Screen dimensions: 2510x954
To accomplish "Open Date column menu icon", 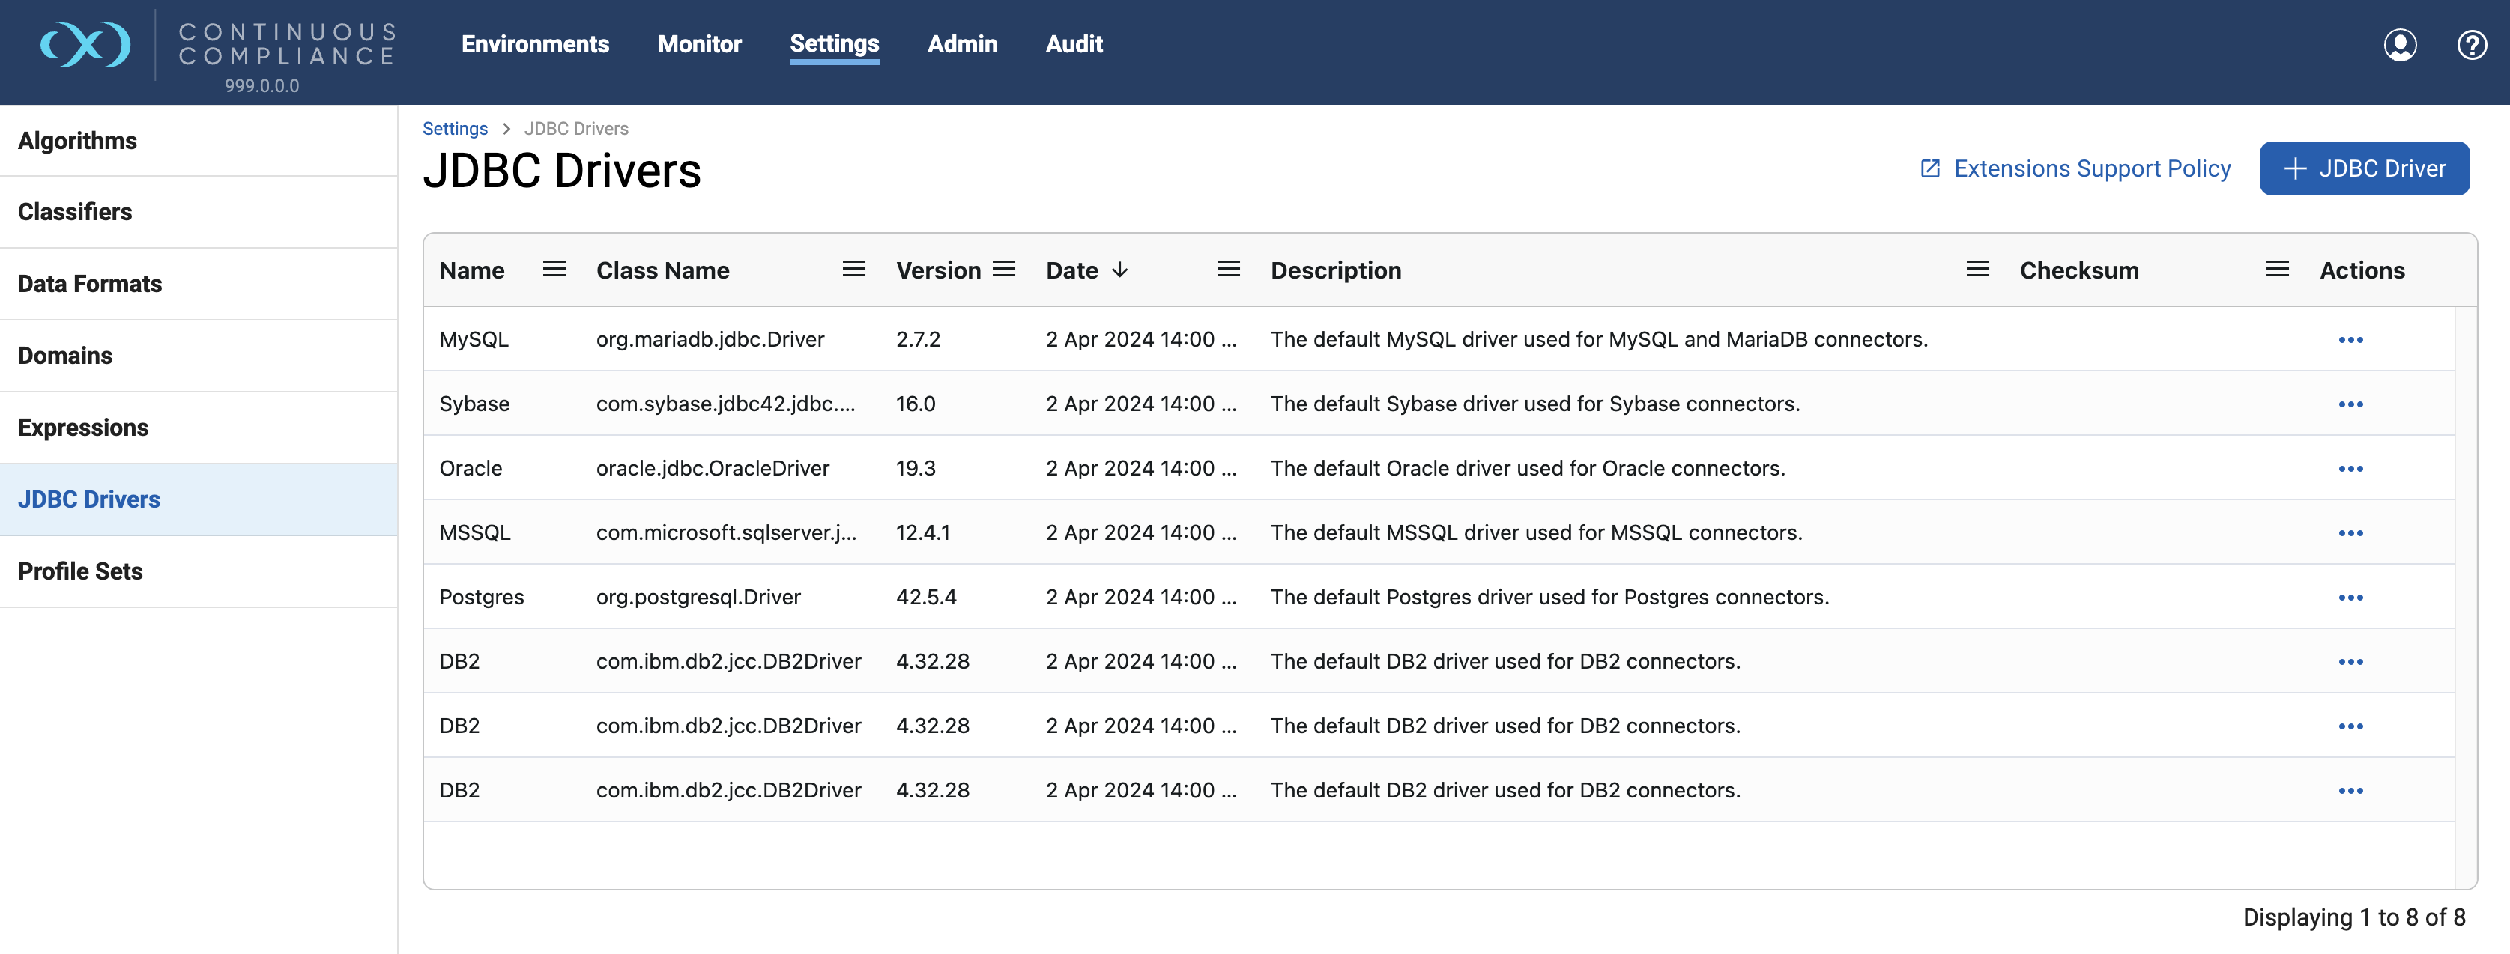I will (x=1228, y=270).
